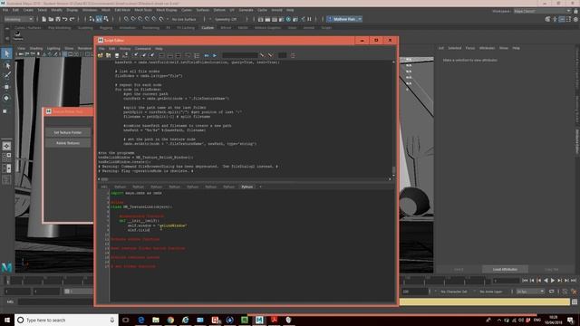The image size is (580, 326).
Task: Click the Redo arrow in Maya's status line
Action: pos(72,19)
